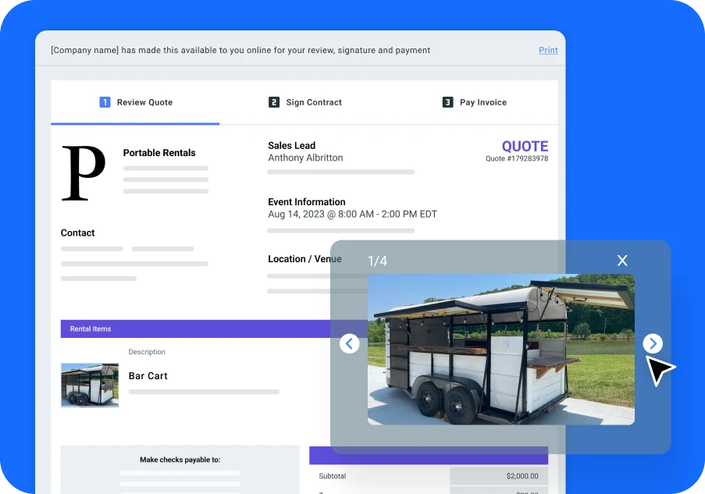
Task: Click the step 3 number badge
Action: pos(447,102)
